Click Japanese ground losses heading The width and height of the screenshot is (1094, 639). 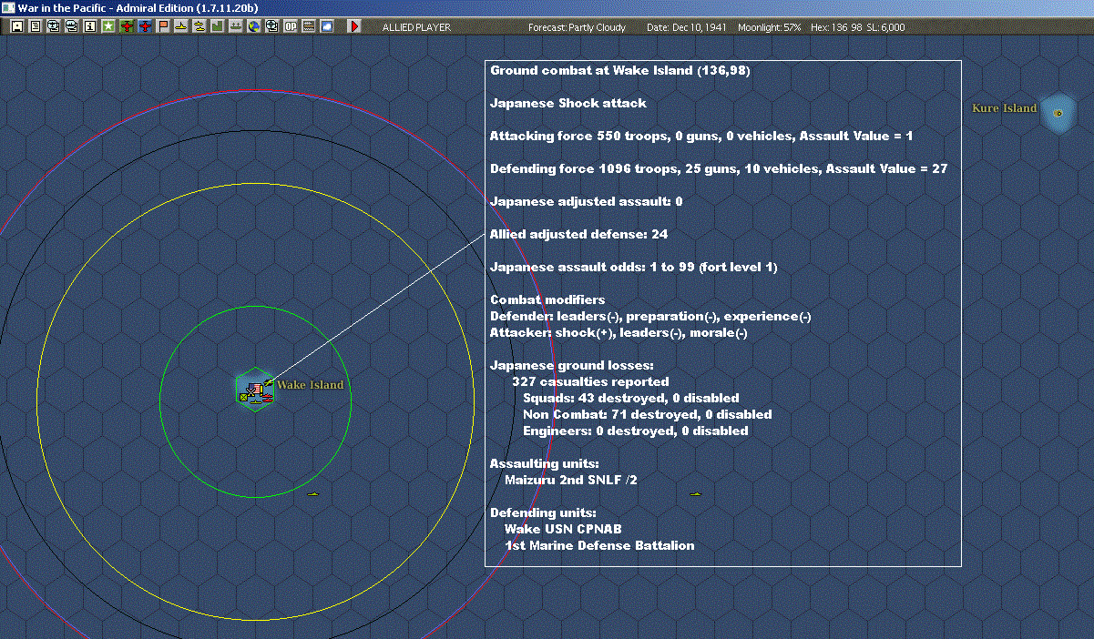[572, 365]
